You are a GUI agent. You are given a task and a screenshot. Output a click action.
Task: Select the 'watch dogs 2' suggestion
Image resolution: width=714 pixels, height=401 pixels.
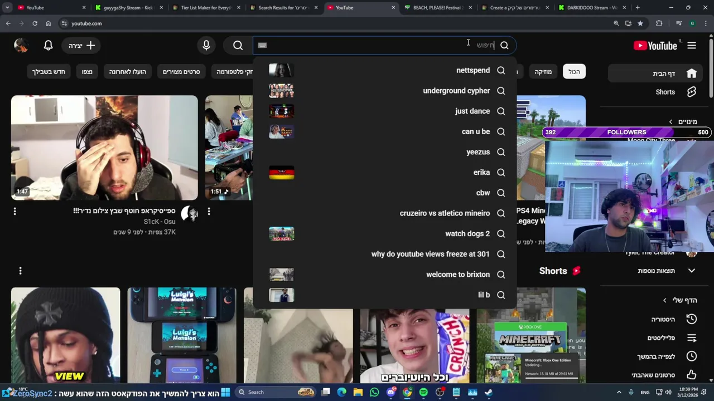(x=385, y=234)
